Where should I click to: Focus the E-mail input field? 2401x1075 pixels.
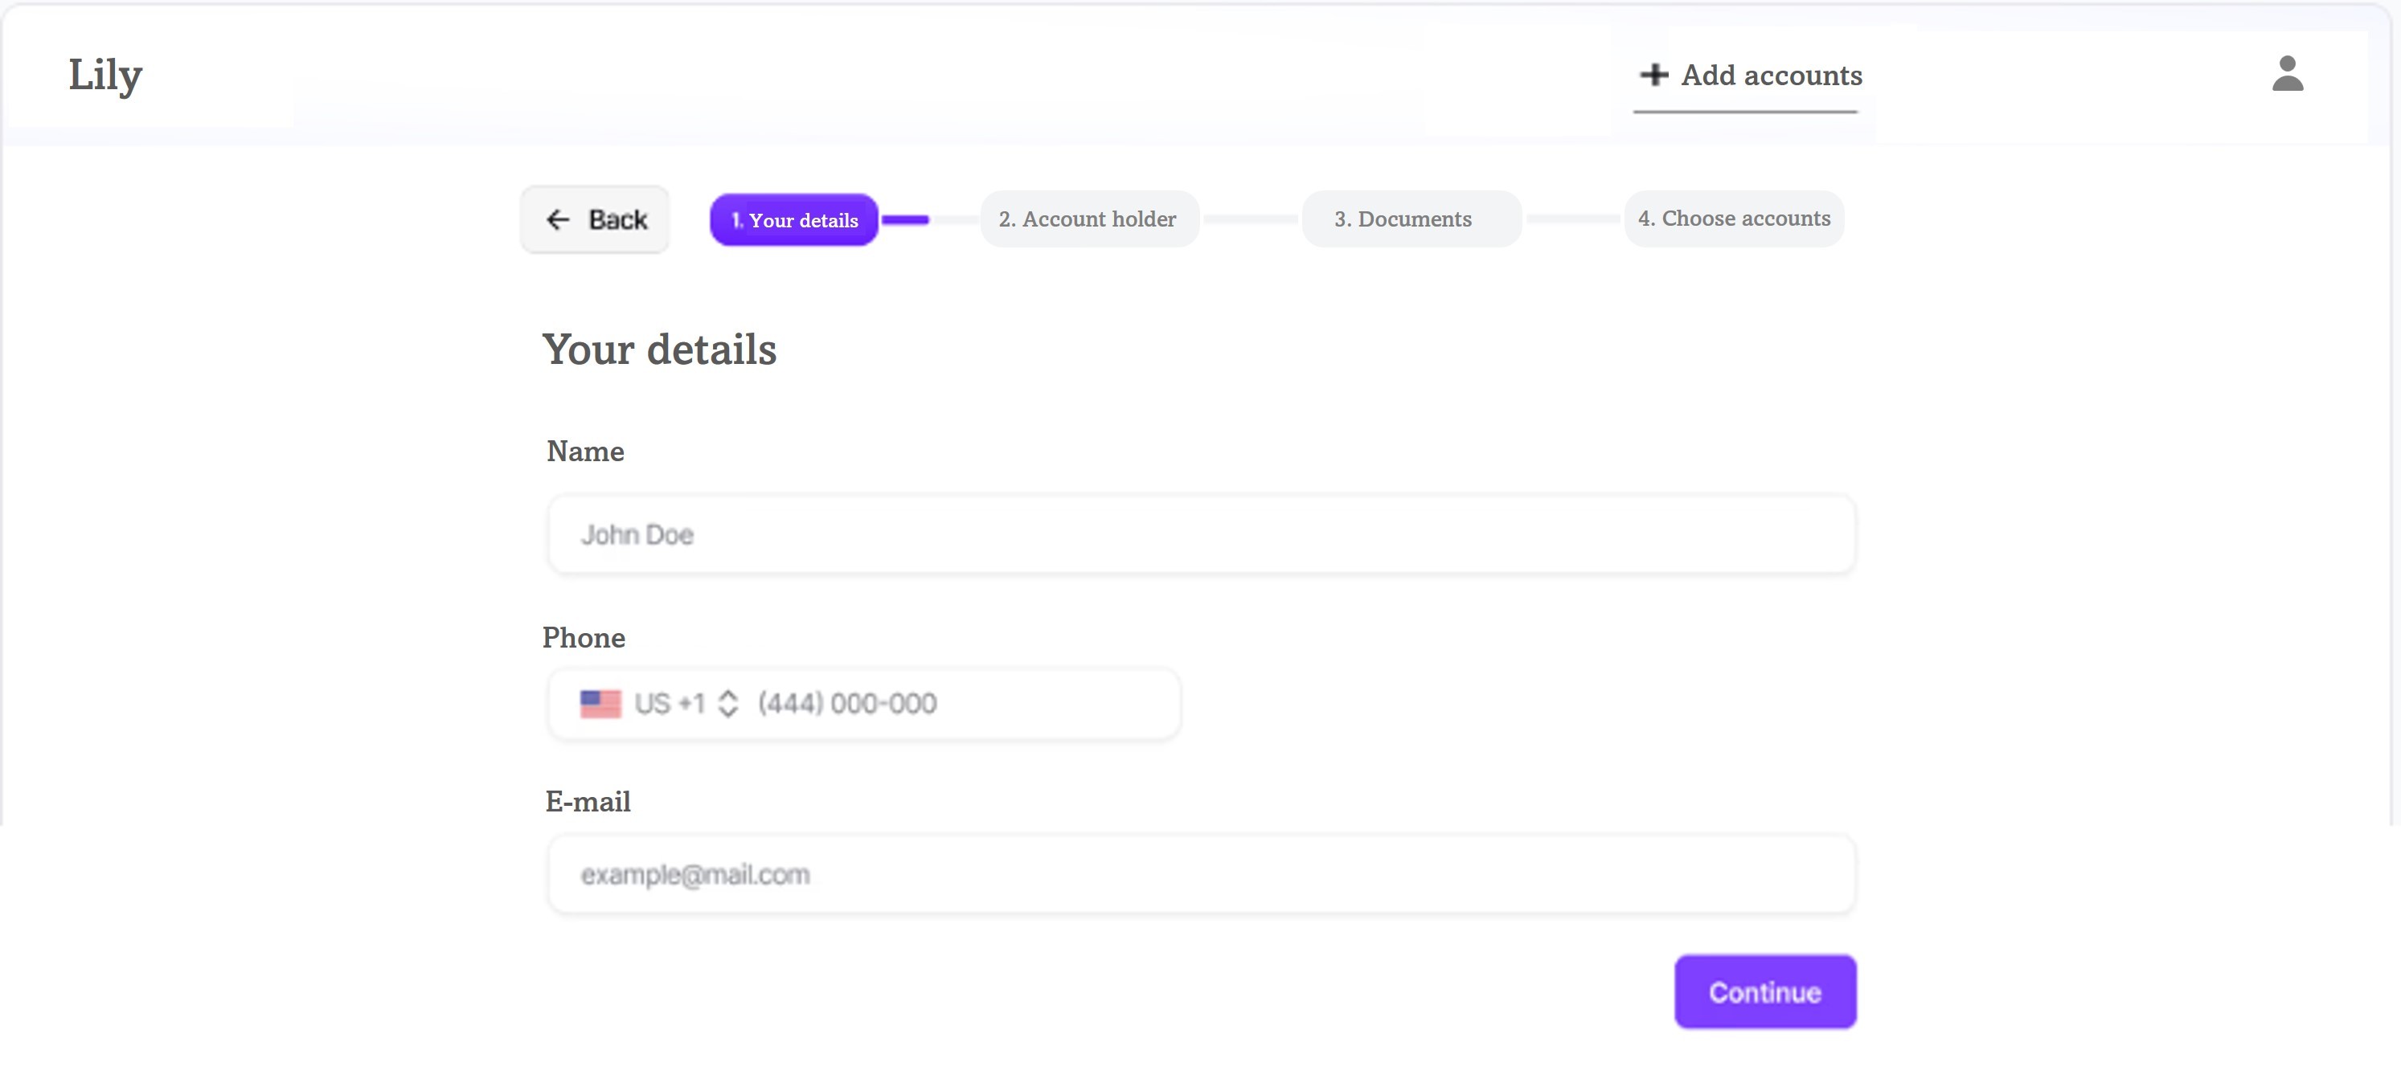point(1201,874)
